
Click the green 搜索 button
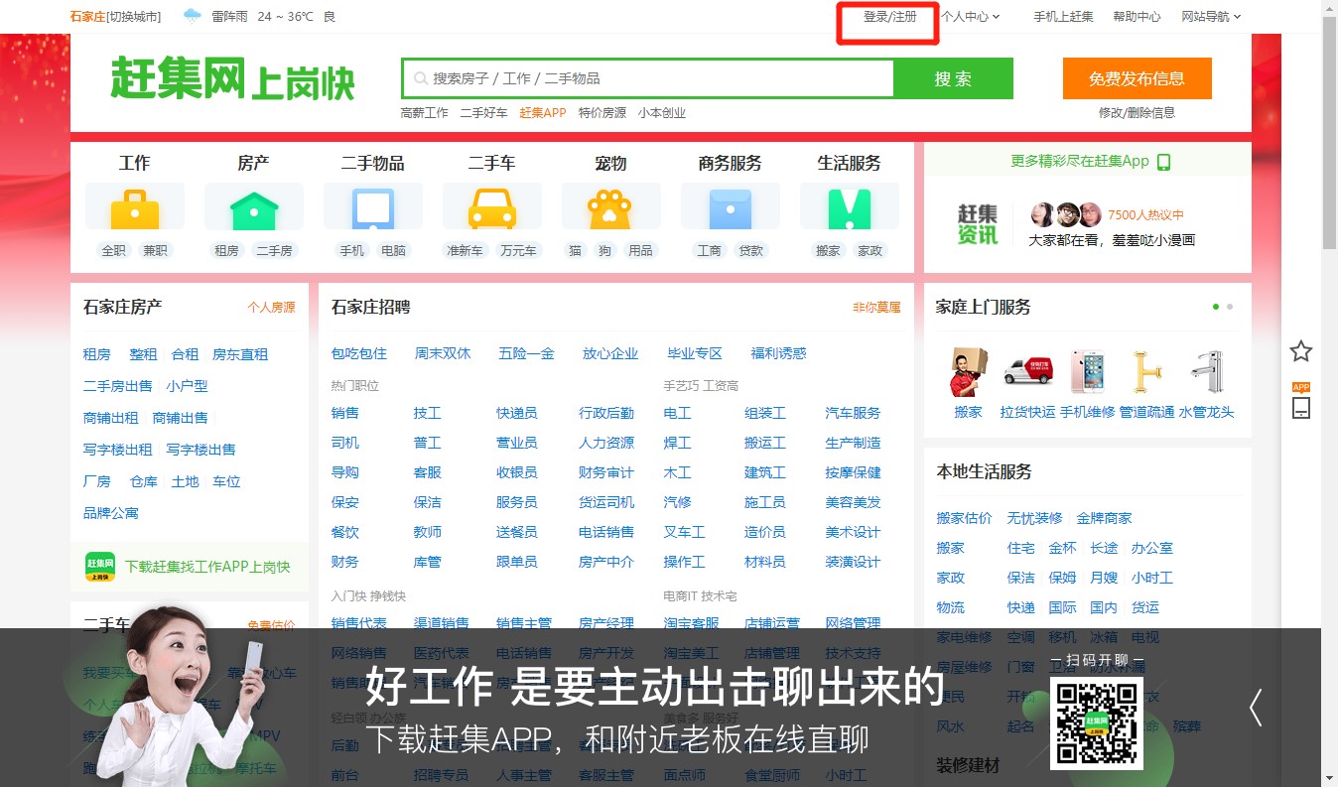coord(953,78)
